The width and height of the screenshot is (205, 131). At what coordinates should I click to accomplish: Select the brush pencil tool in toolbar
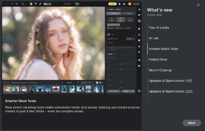pos(40,4)
